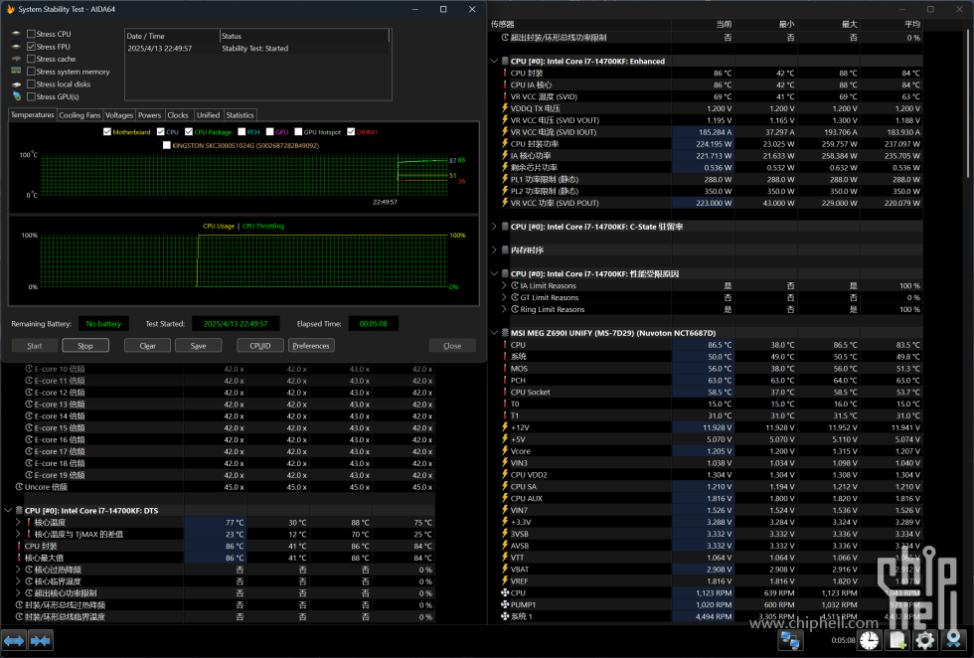Click the icon beside Stress FPU

coord(16,47)
